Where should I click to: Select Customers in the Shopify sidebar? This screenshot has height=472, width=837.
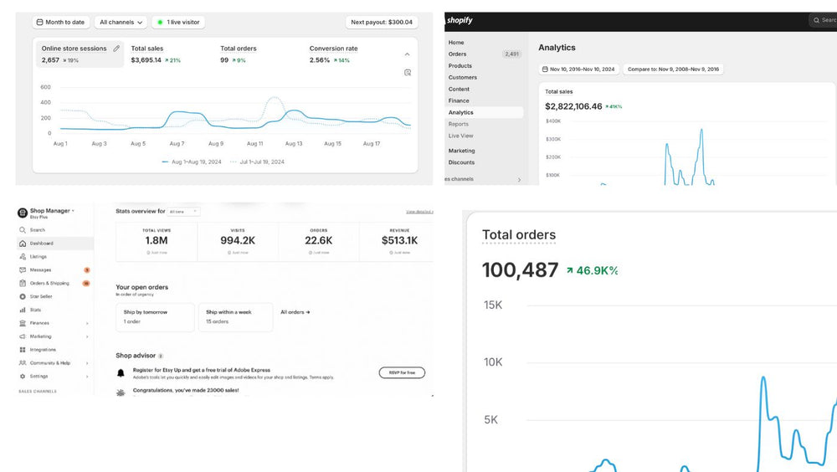pyautogui.click(x=462, y=77)
